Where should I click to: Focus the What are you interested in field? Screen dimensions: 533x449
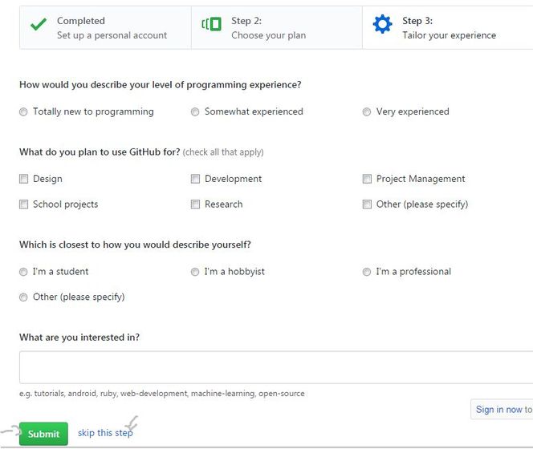(276, 367)
